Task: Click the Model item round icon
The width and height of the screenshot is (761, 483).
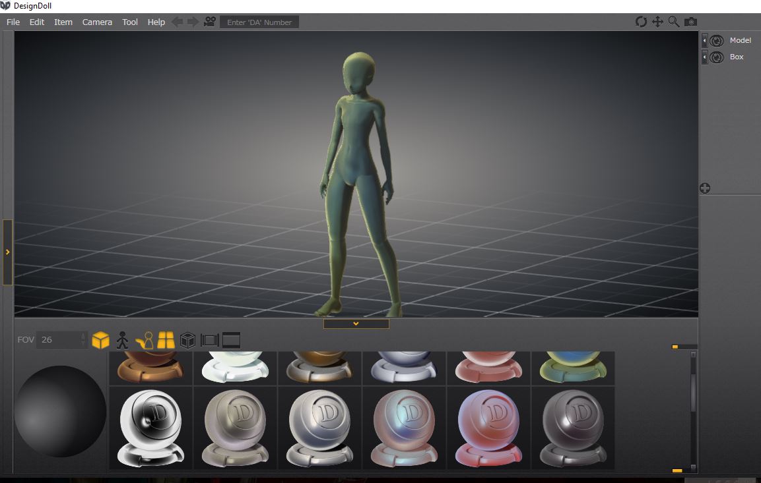Action: [x=716, y=41]
